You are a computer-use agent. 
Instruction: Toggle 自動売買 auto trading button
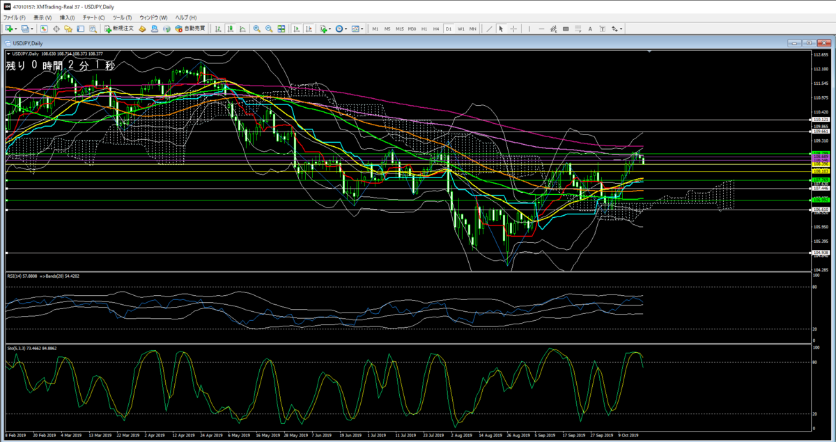pyautogui.click(x=190, y=29)
